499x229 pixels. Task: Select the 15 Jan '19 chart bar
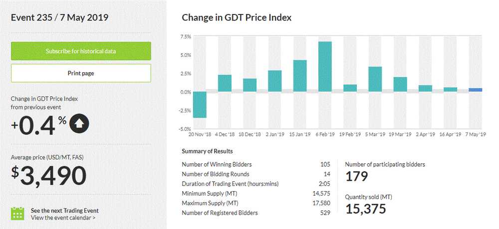(x=300, y=76)
